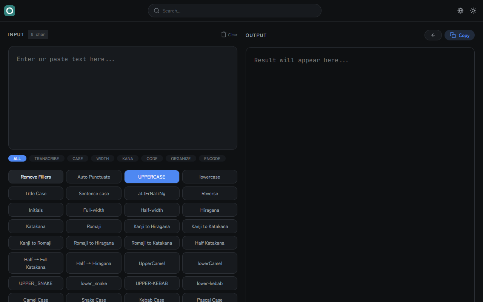Select the ENCODE filter tab
Viewport: 483px width, 302px height.
[x=212, y=159]
